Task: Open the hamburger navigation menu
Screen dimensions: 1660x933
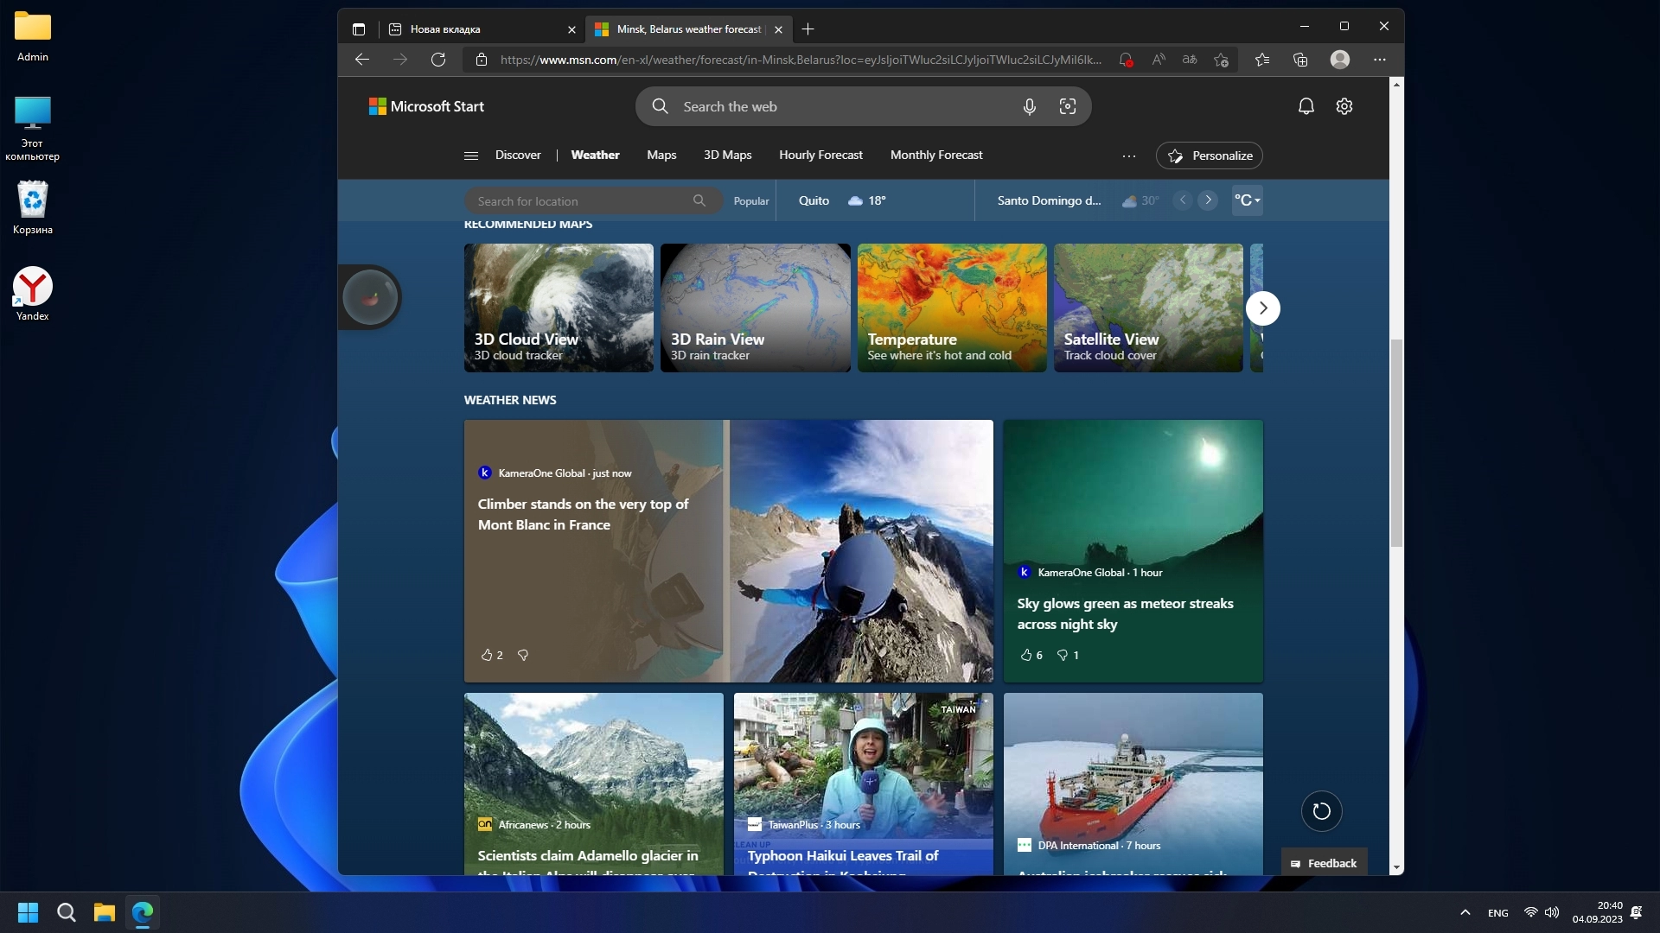Action: coord(471,155)
